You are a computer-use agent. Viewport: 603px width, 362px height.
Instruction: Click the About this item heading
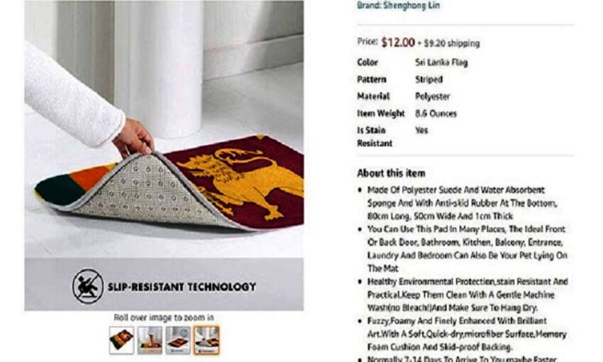pos(391,173)
